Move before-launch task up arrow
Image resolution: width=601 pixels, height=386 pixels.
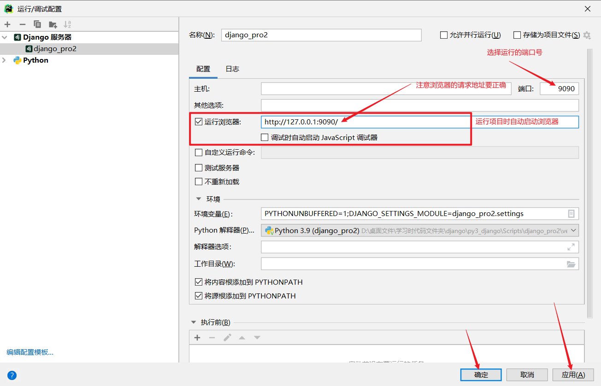(242, 338)
